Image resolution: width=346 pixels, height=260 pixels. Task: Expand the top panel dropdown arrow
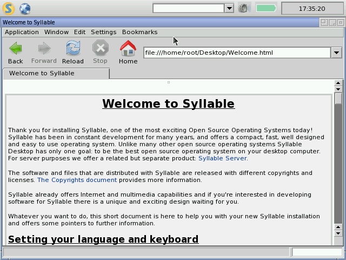click(x=229, y=9)
